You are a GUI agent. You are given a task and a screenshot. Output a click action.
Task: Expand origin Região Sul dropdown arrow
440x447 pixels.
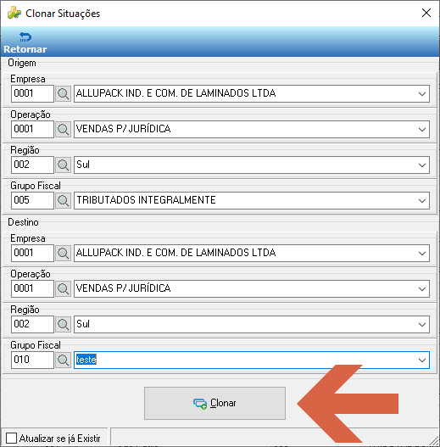pyautogui.click(x=422, y=165)
